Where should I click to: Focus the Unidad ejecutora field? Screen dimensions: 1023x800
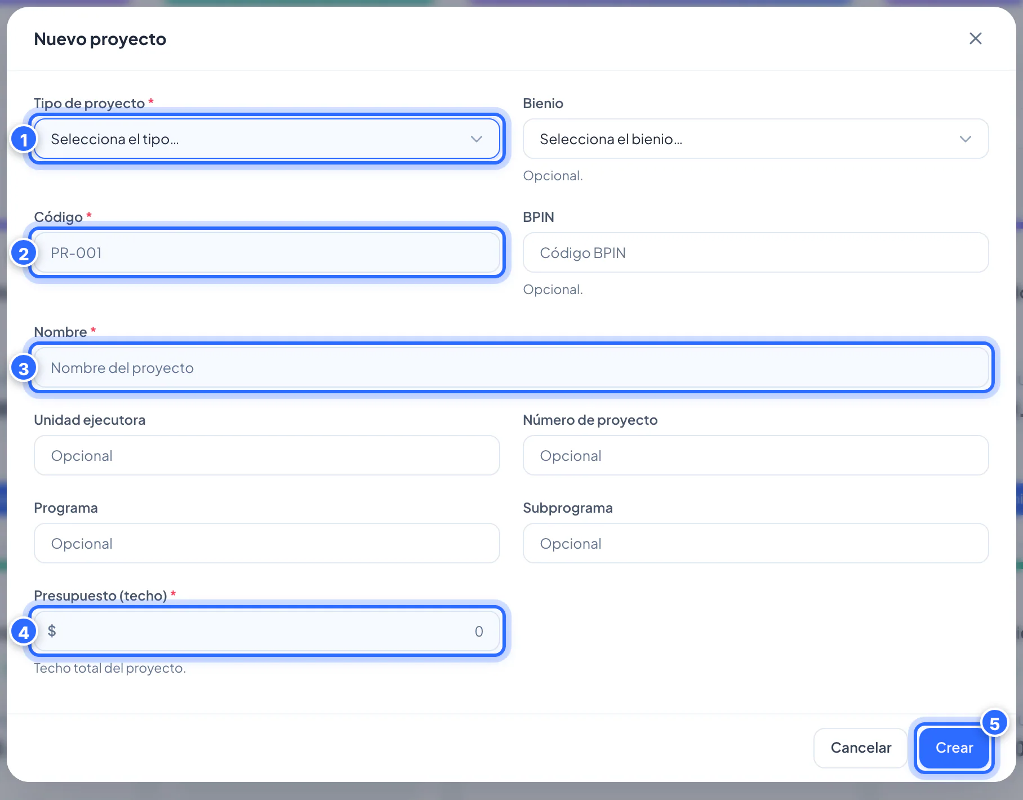pos(267,455)
